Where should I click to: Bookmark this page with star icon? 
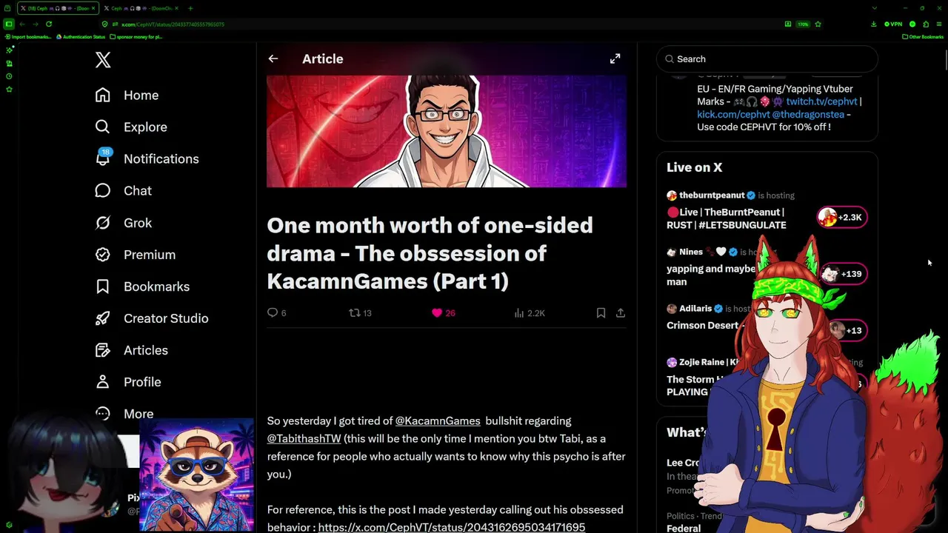click(x=818, y=24)
